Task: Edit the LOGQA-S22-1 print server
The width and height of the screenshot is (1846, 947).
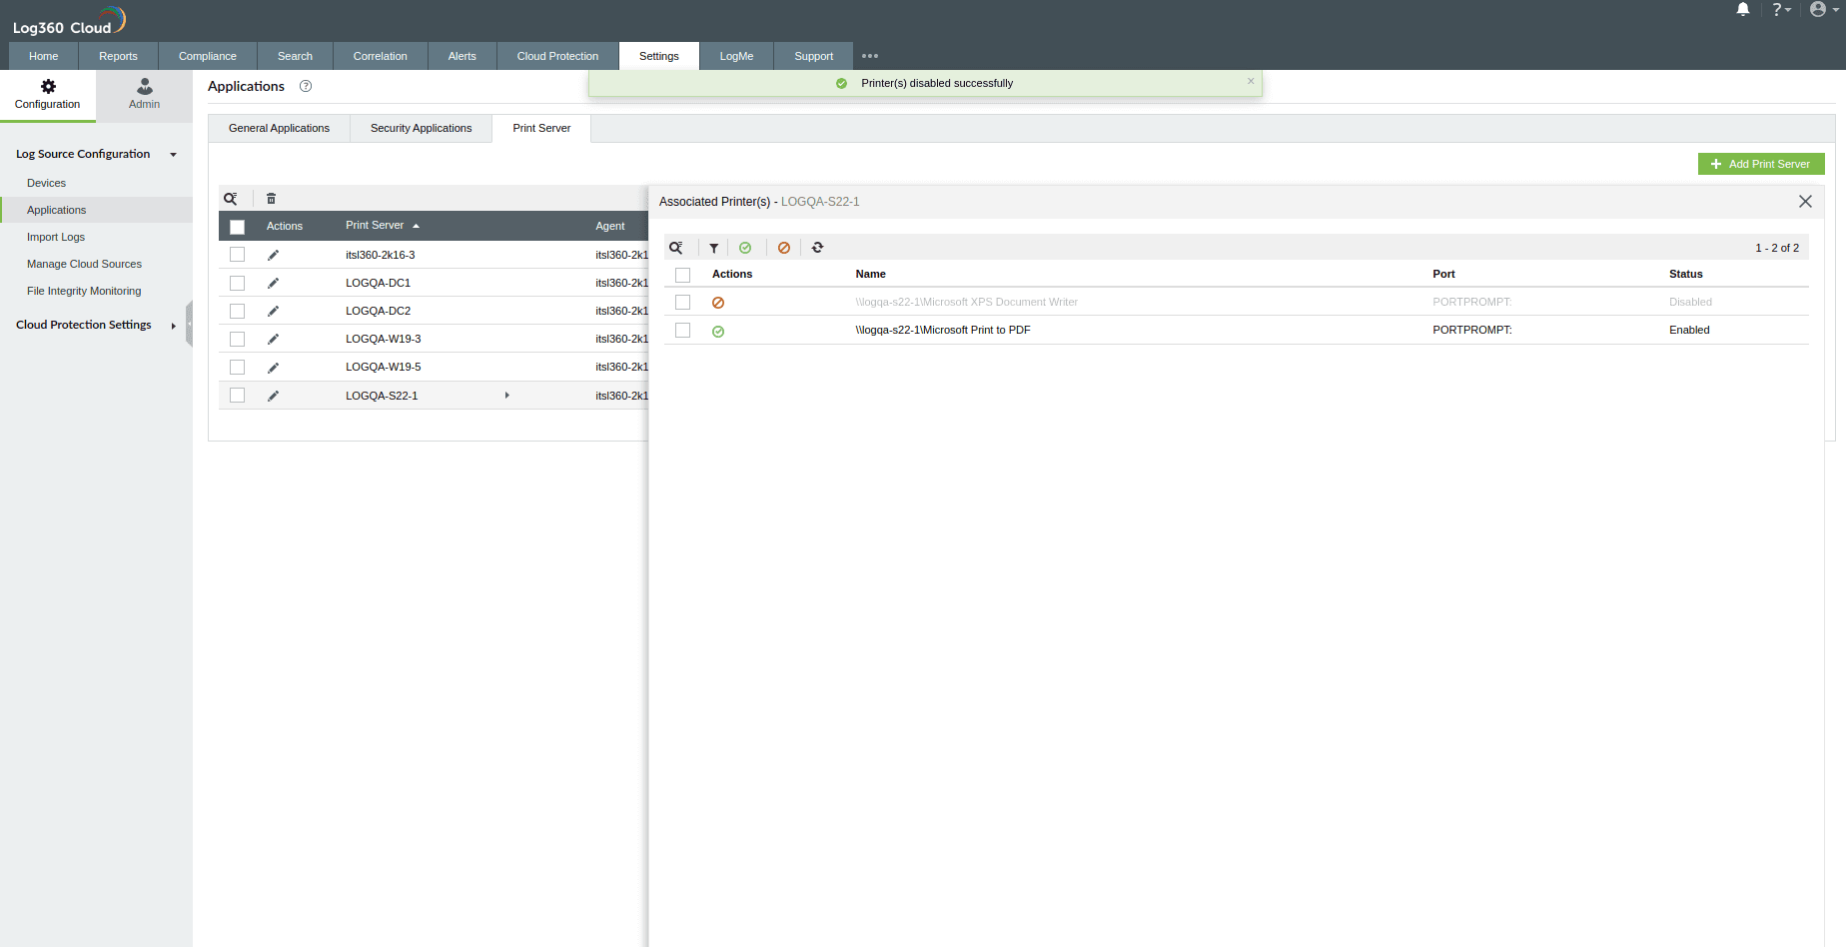Action: click(273, 396)
